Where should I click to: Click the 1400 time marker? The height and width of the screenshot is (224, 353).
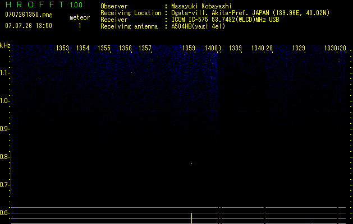tap(211, 48)
